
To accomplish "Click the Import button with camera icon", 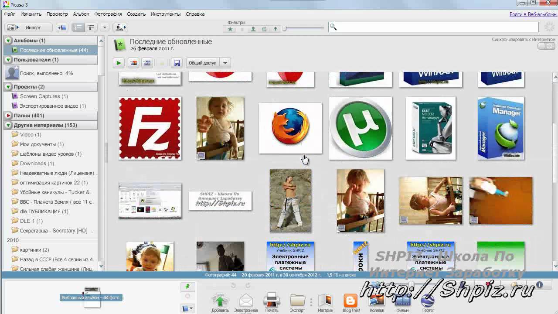I will click(x=29, y=27).
